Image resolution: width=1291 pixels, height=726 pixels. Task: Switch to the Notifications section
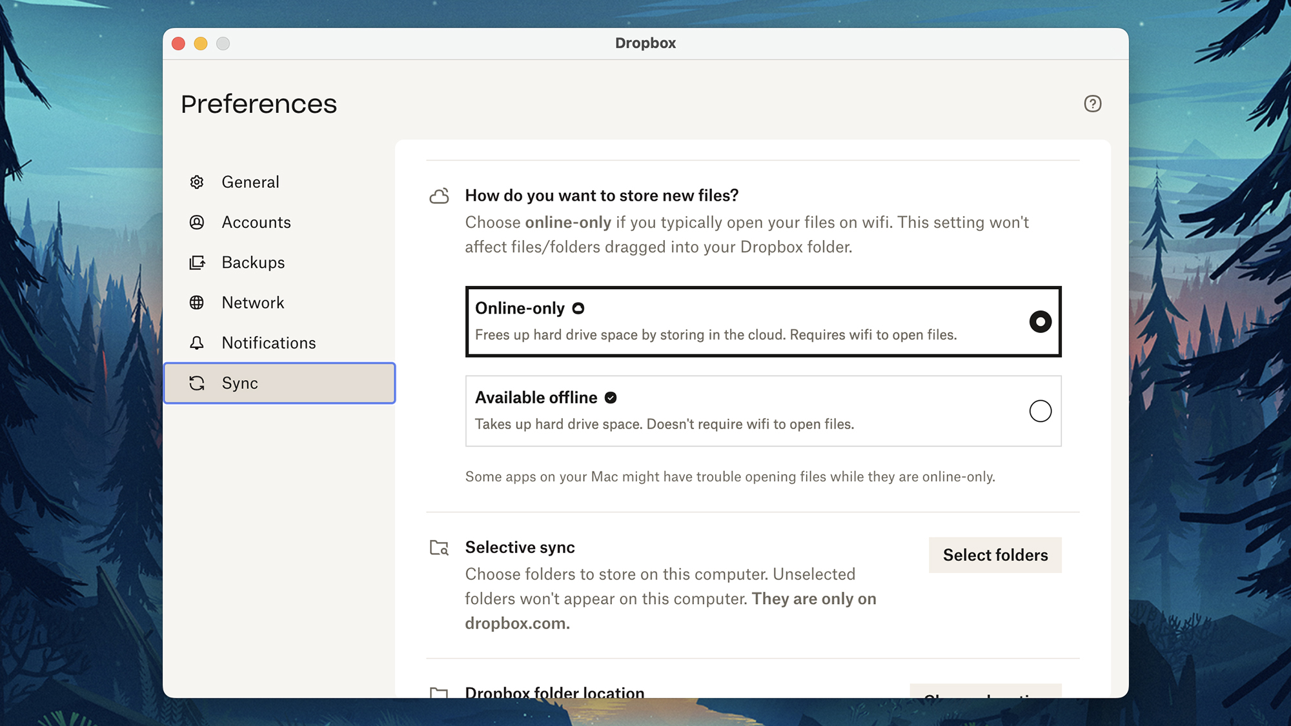coord(269,343)
